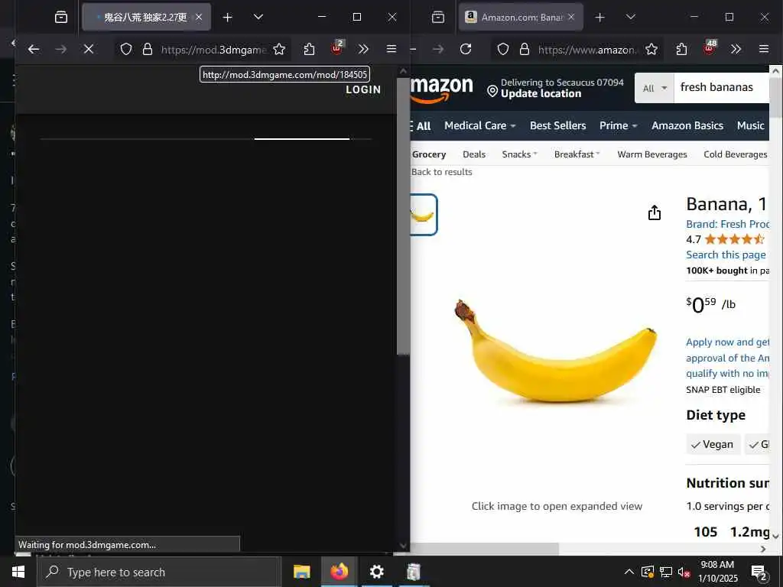This screenshot has width=783, height=587.
Task: Open Extensions puzzle icon in 3dmgame window
Action: coord(309,49)
